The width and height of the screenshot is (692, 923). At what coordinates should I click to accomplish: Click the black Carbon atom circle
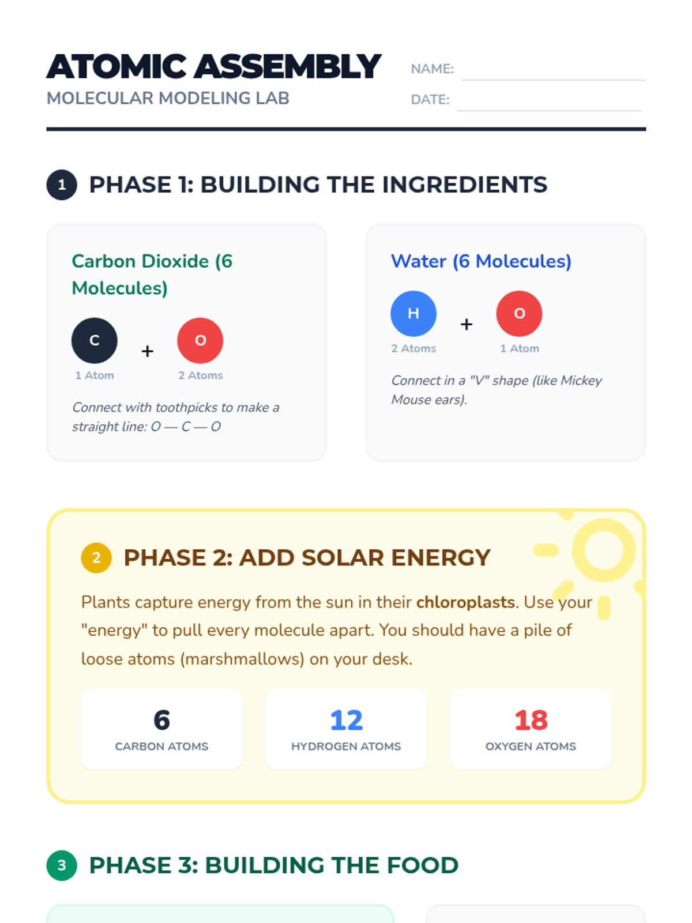click(x=95, y=340)
